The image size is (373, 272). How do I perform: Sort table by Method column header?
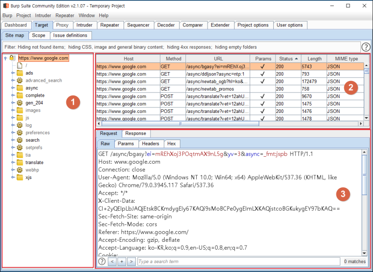173,59
